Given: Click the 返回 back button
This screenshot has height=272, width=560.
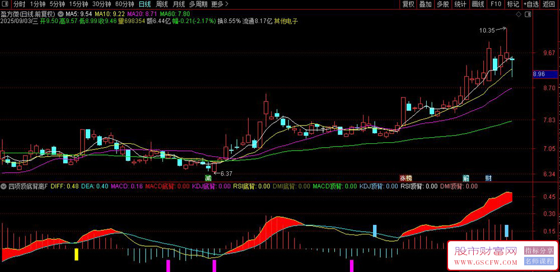Looking at the screenshot, I should (550, 4).
